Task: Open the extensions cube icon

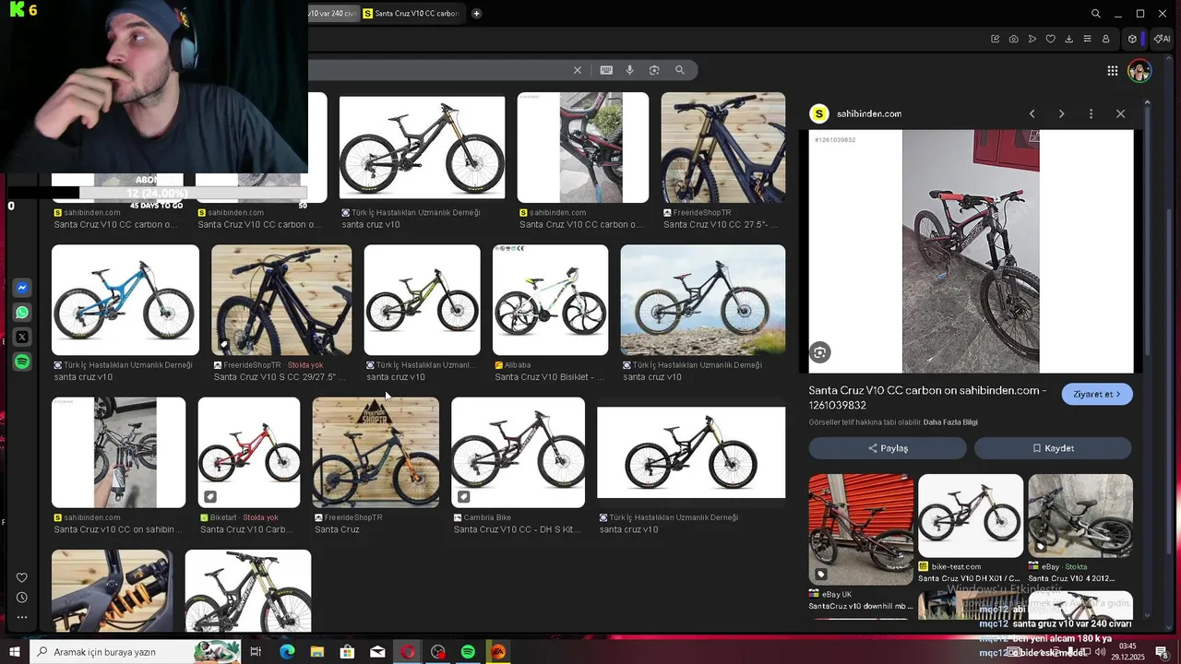Action: (x=1132, y=39)
